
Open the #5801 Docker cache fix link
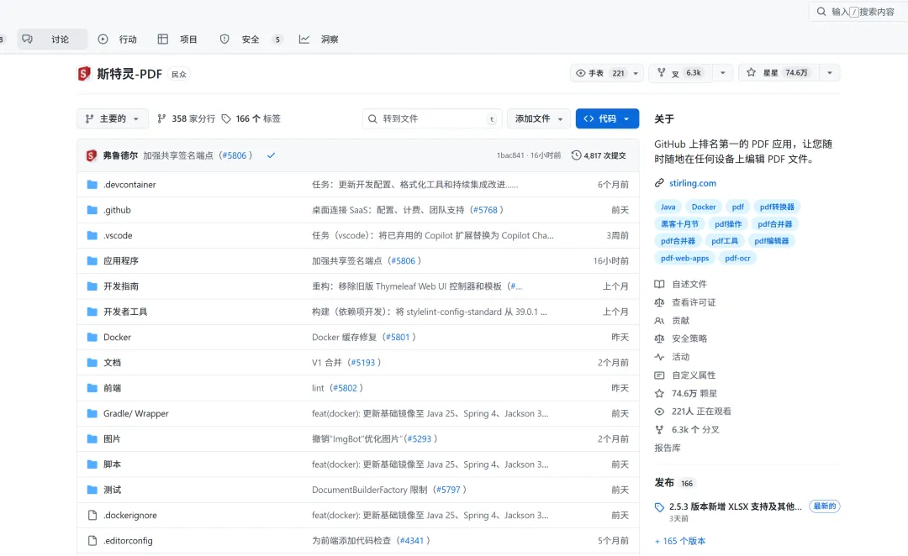[x=397, y=338]
